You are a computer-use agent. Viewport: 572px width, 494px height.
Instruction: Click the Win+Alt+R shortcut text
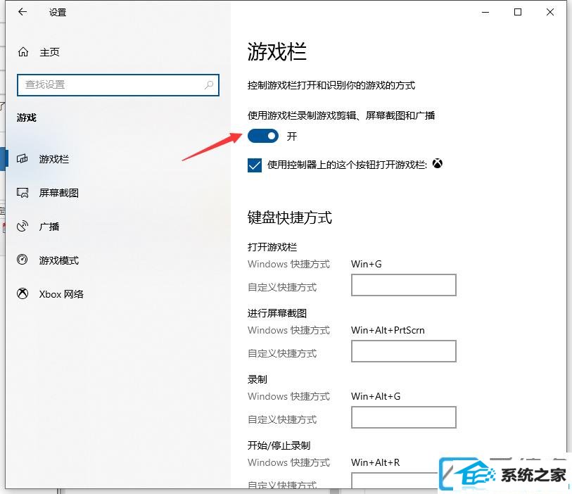point(376,462)
